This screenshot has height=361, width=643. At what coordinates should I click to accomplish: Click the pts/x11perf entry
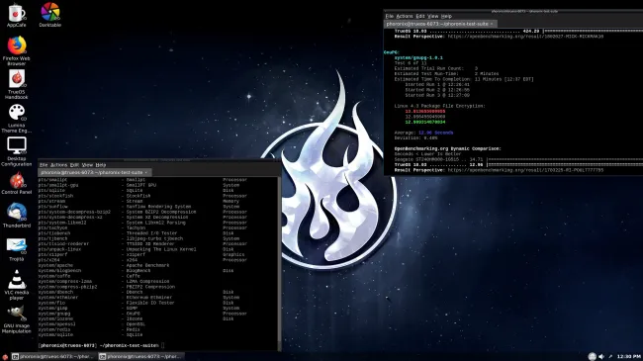click(x=52, y=255)
